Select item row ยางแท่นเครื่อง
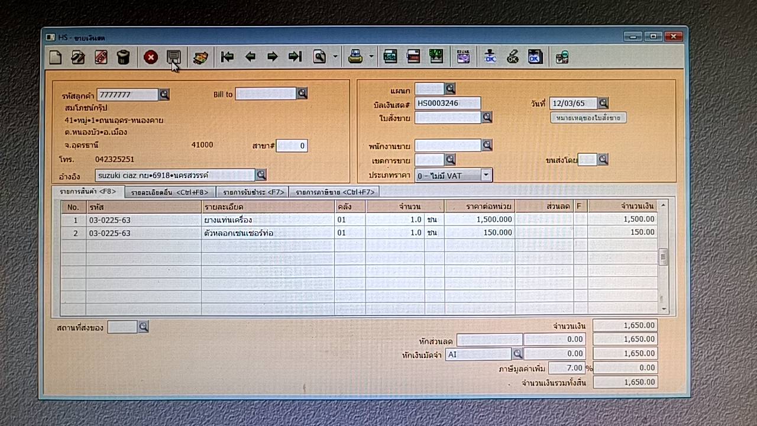 point(359,219)
